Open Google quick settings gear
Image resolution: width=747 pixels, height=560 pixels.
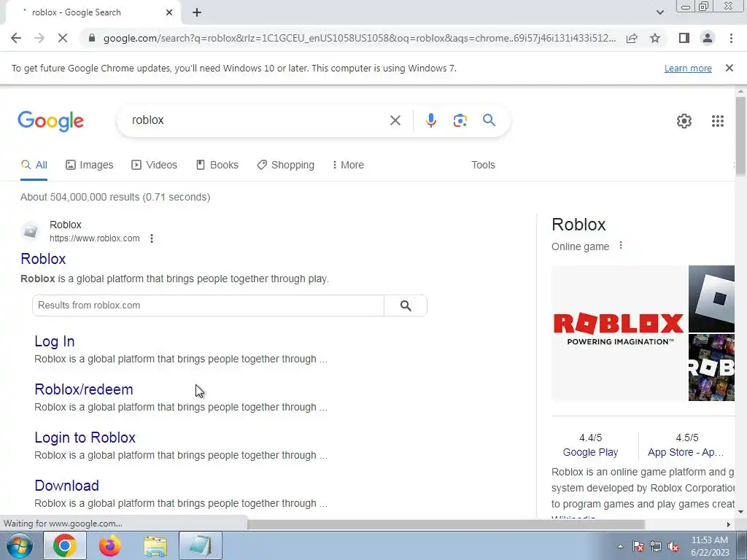point(684,121)
